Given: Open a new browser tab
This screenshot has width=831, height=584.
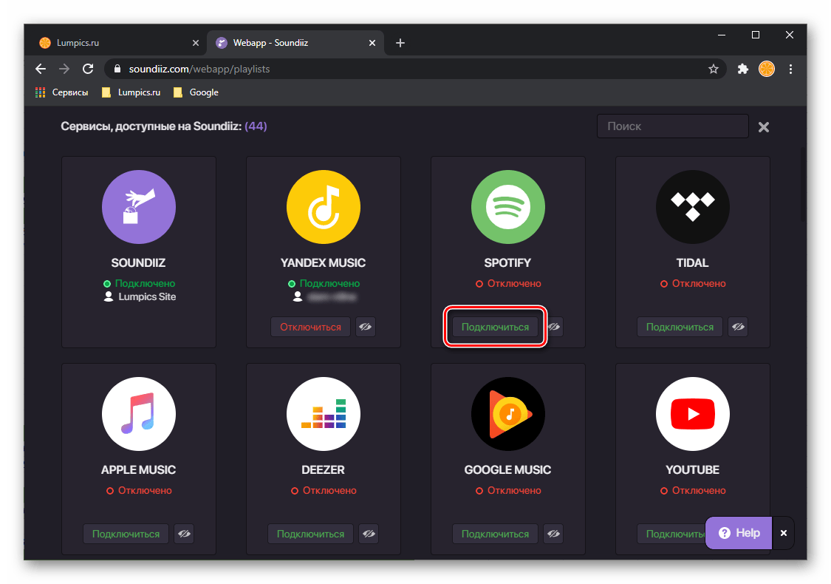Looking at the screenshot, I should pyautogui.click(x=400, y=43).
